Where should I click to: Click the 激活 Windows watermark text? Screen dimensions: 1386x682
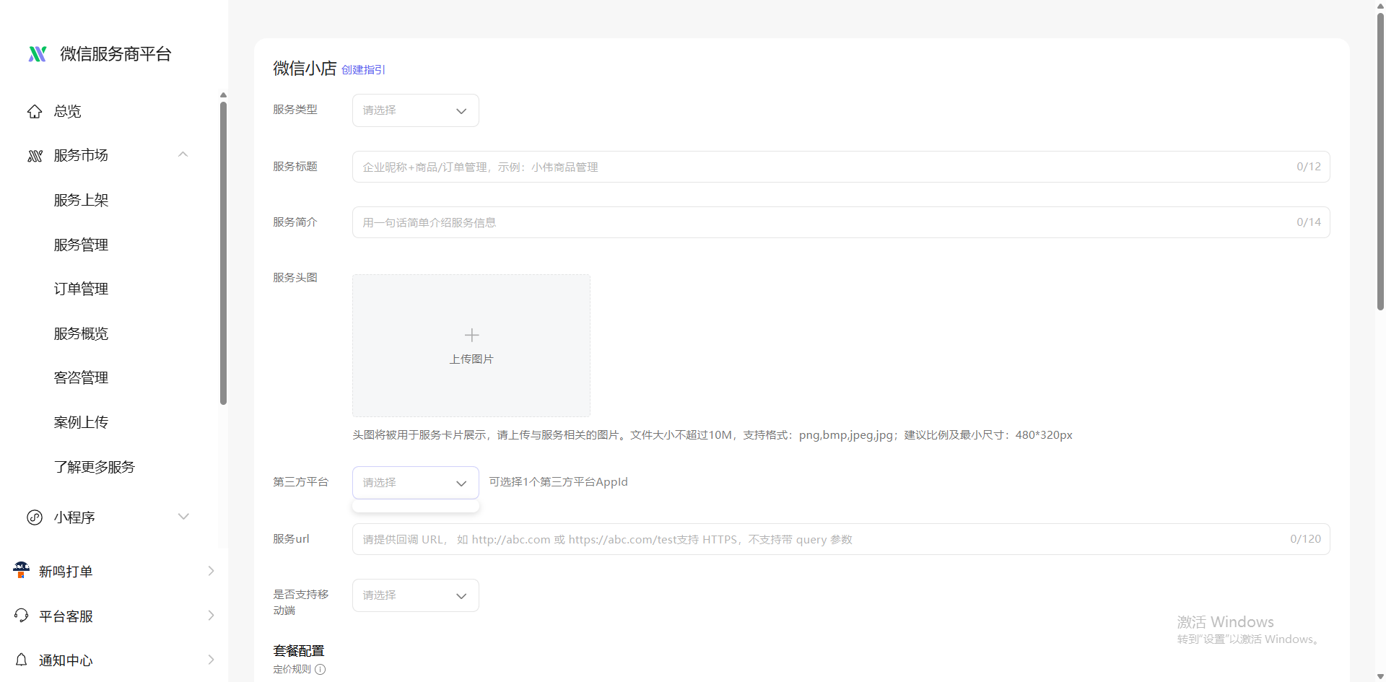click(x=1226, y=621)
